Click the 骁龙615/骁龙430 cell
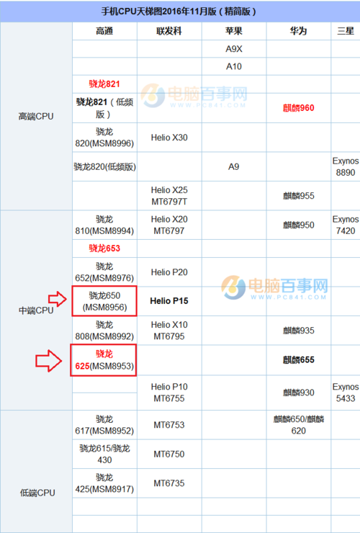360x533 pixels. (x=104, y=454)
